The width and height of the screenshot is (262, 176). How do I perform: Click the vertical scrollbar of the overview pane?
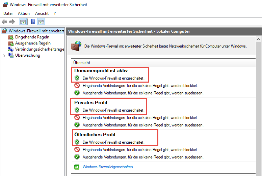tap(259, 101)
